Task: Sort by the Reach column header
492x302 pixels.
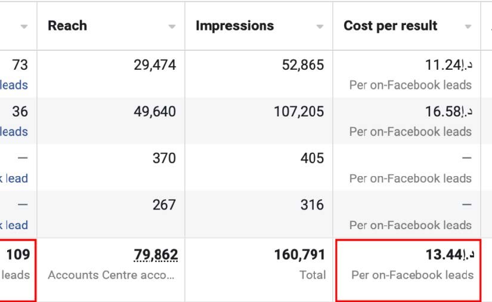Action: pyautogui.click(x=67, y=26)
